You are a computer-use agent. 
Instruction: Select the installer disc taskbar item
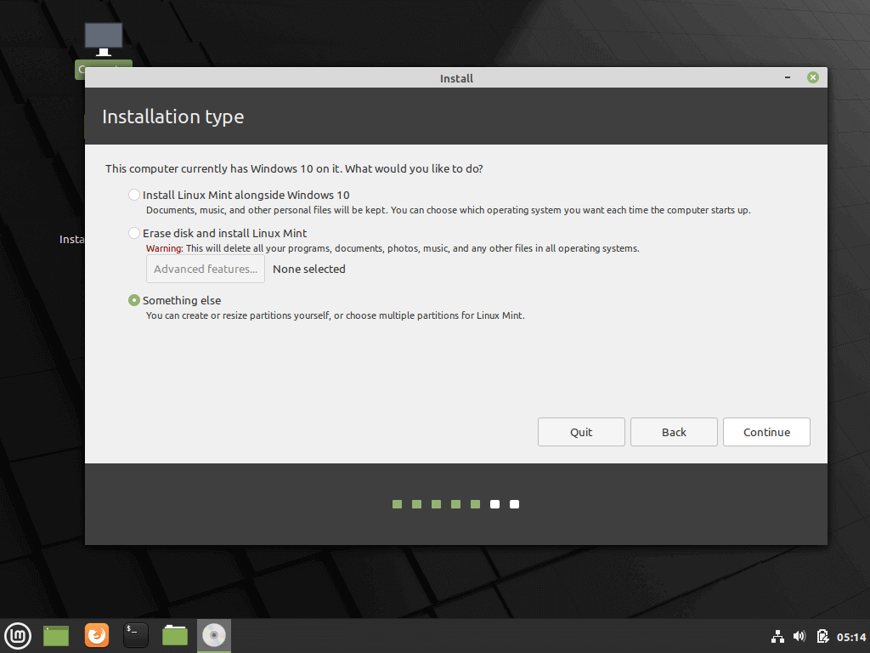pos(214,635)
